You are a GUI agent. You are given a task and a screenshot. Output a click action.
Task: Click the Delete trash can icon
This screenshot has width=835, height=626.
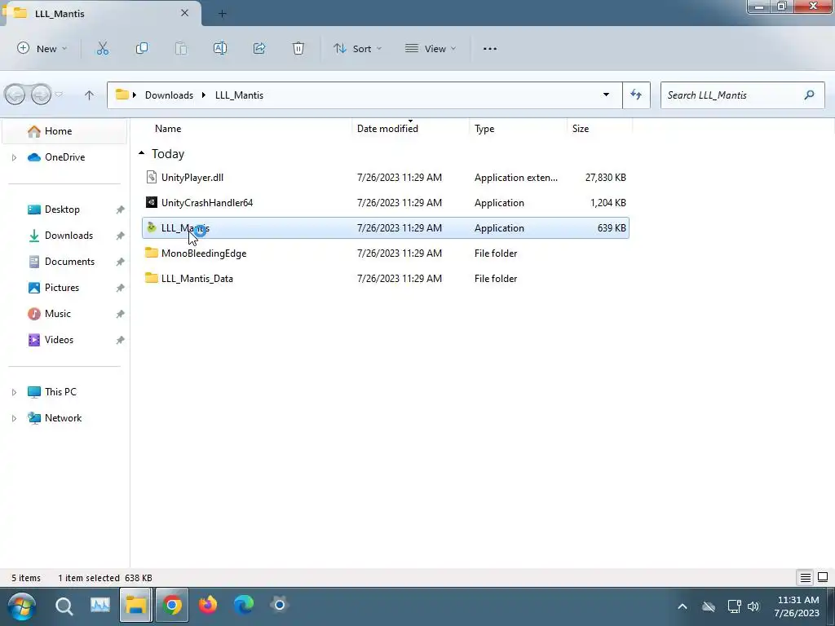(298, 48)
